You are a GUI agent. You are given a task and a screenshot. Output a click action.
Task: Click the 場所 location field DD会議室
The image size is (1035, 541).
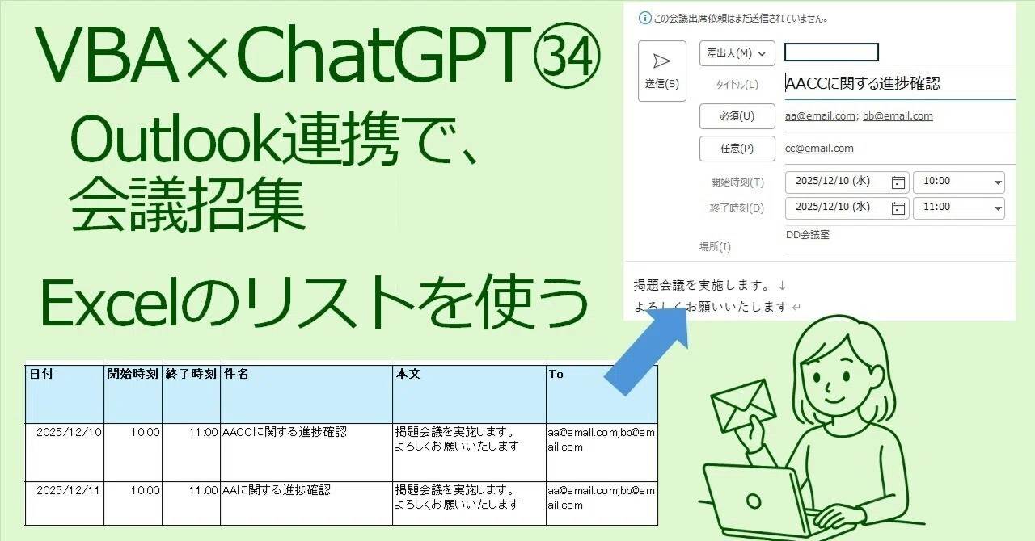[900, 240]
